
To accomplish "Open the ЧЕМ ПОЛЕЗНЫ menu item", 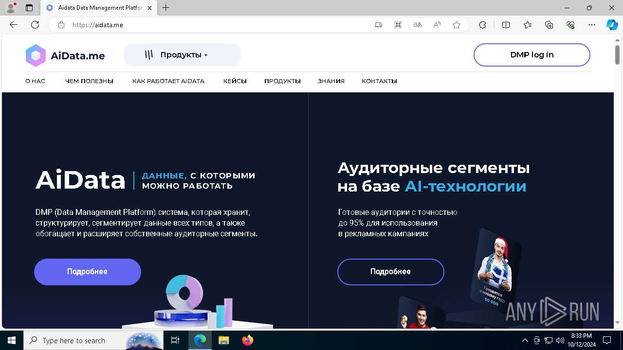I will pos(89,81).
